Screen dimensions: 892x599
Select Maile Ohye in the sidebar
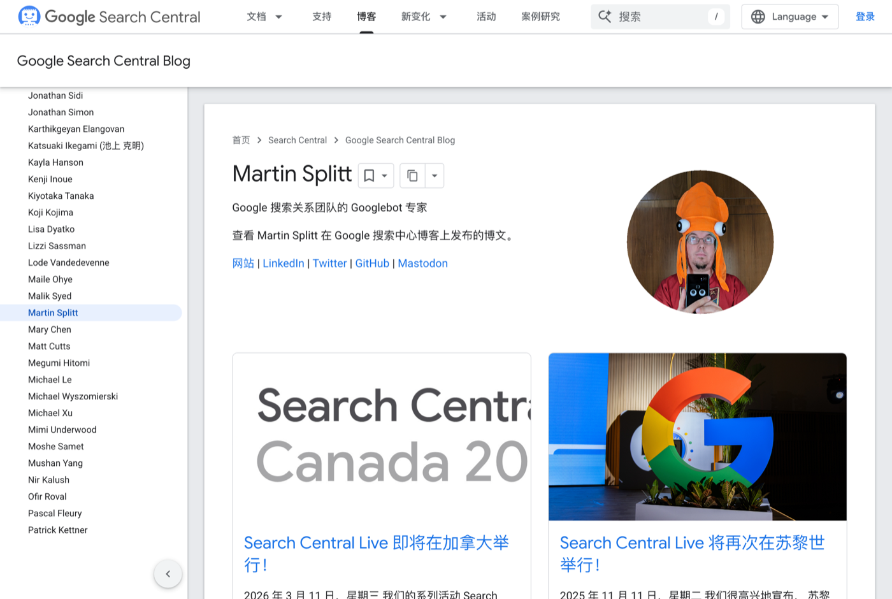pyautogui.click(x=50, y=279)
